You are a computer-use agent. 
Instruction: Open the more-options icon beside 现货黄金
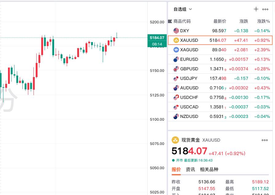265,140
